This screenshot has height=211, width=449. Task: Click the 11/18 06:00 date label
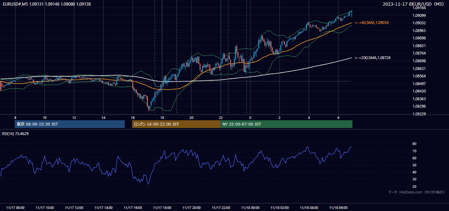click(338, 208)
